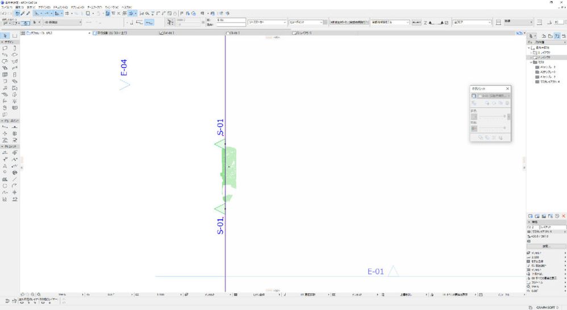Close the Trace palette
The height and width of the screenshot is (310, 567).
pyautogui.click(x=507, y=89)
